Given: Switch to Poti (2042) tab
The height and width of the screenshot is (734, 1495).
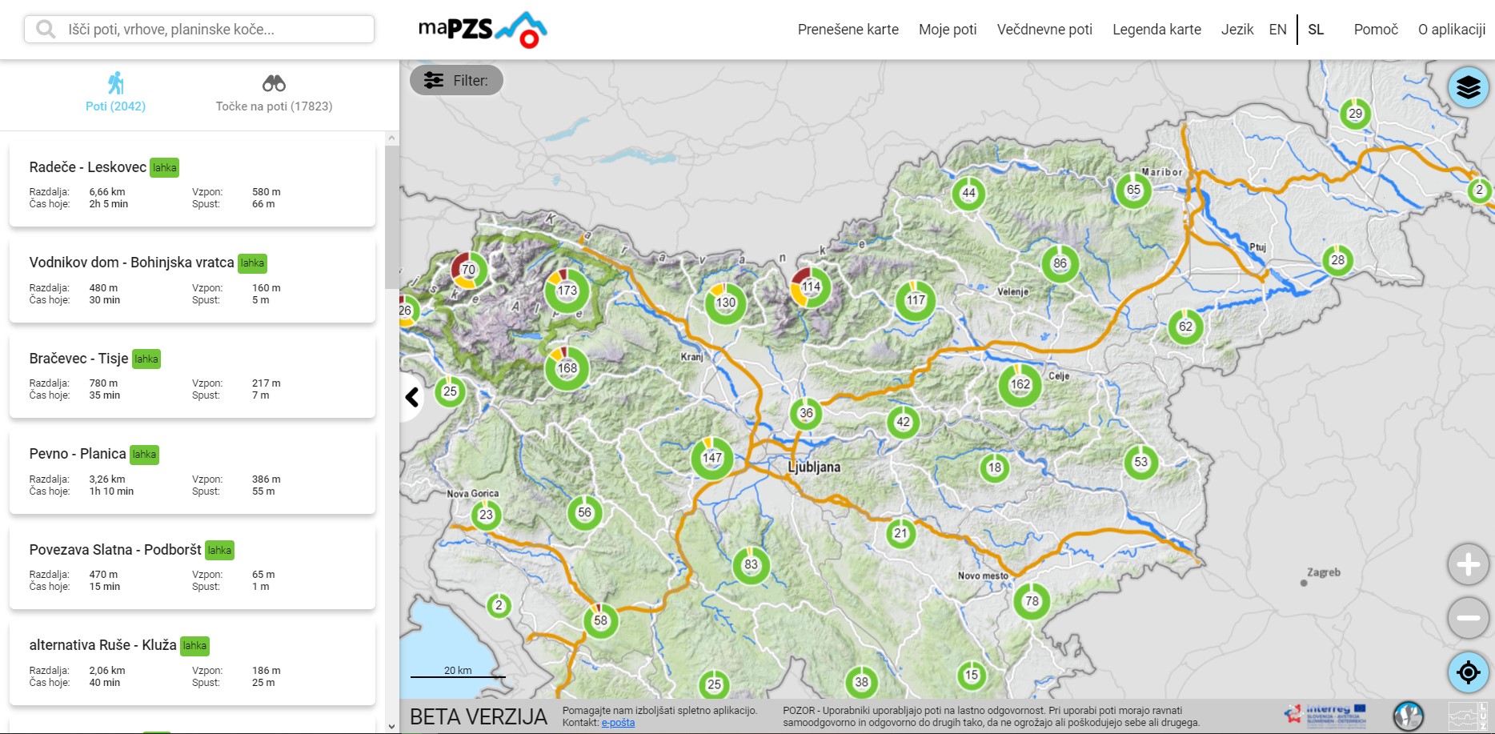Looking at the screenshot, I should 115,94.
